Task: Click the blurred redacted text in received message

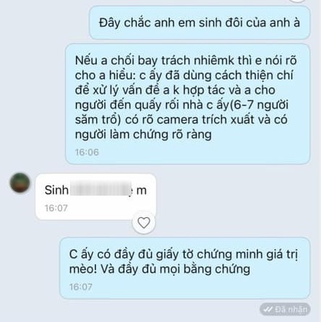Action: 100,190
